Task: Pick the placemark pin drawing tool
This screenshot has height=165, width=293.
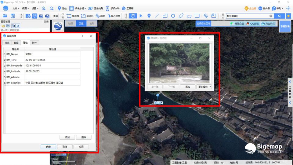Action: [x=149, y=16]
